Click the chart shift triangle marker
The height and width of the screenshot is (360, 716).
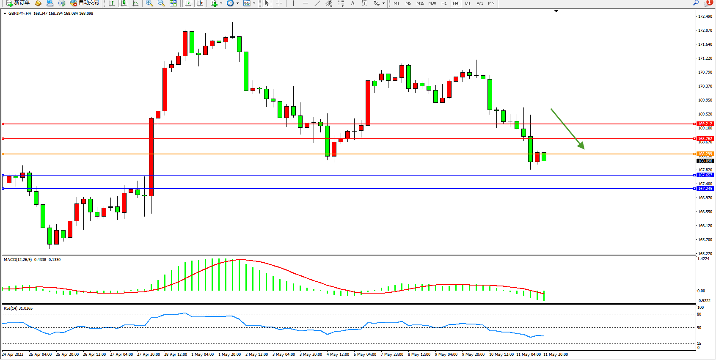[x=556, y=11]
